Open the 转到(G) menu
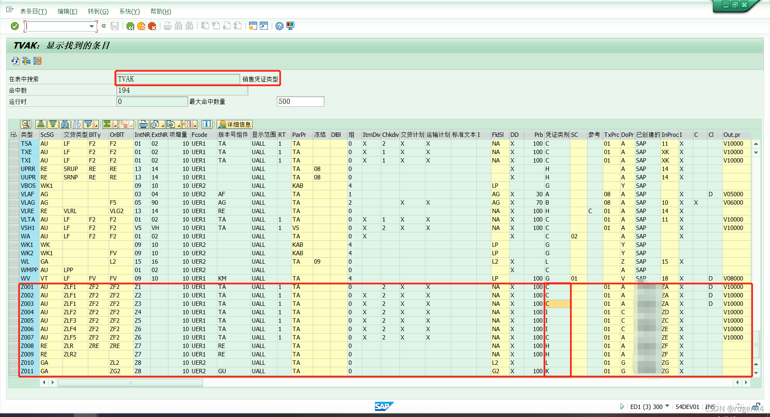The image size is (770, 417). coord(98,11)
